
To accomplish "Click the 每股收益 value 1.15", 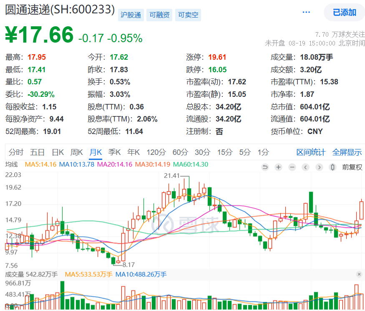I will (x=49, y=107).
